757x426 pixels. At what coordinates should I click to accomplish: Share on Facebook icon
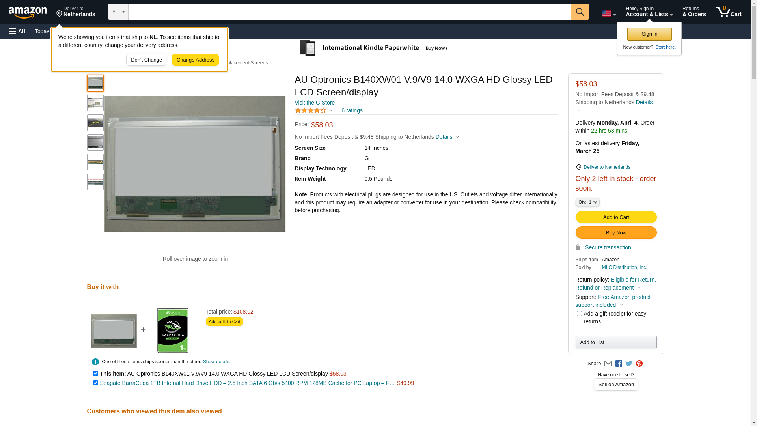(619, 364)
